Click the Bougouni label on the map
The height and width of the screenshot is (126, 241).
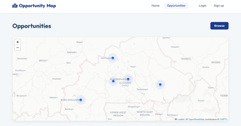pyautogui.click(x=22, y=96)
